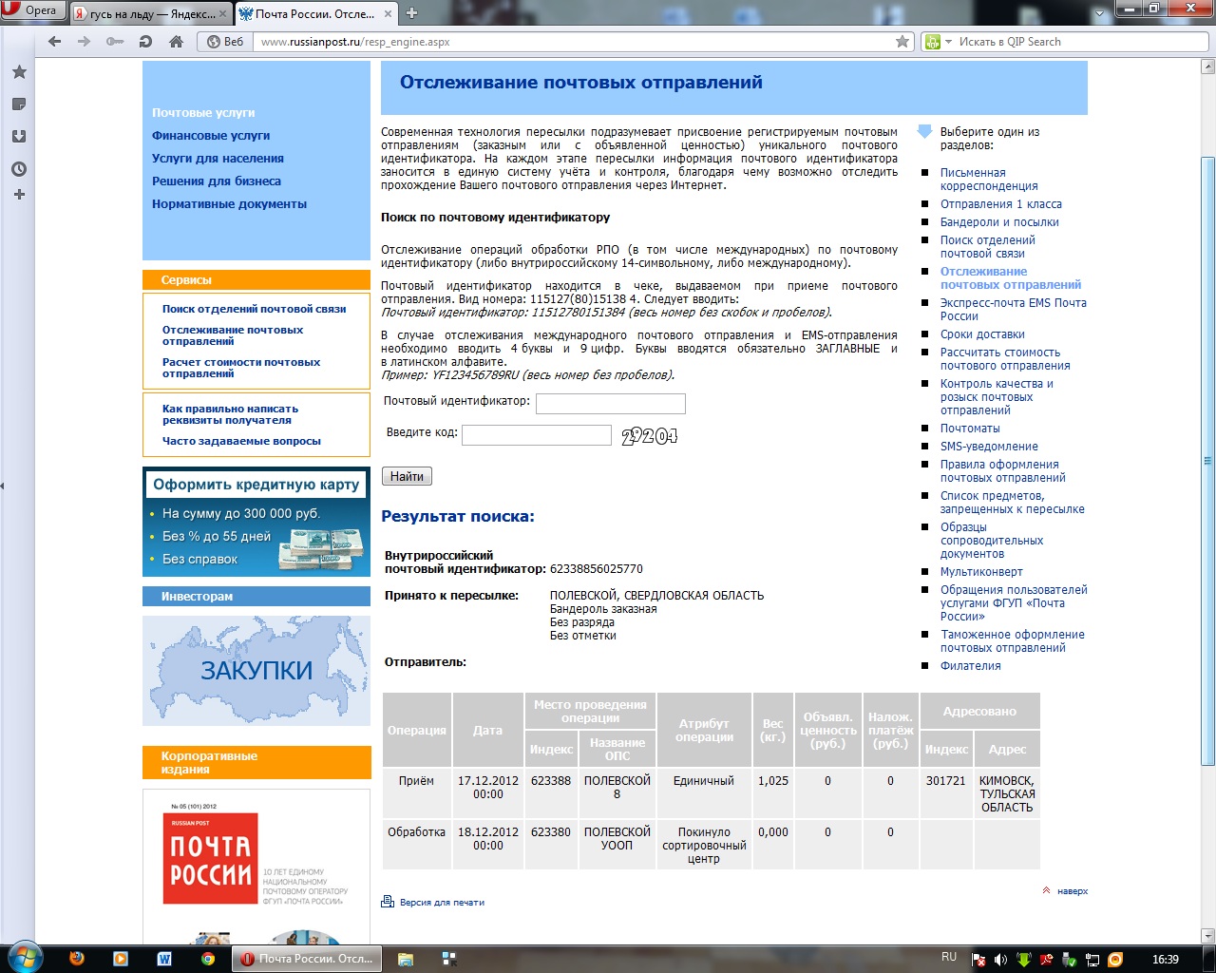
Task: Open Экспресс-почта EMS Почта России link
Action: click(1014, 310)
